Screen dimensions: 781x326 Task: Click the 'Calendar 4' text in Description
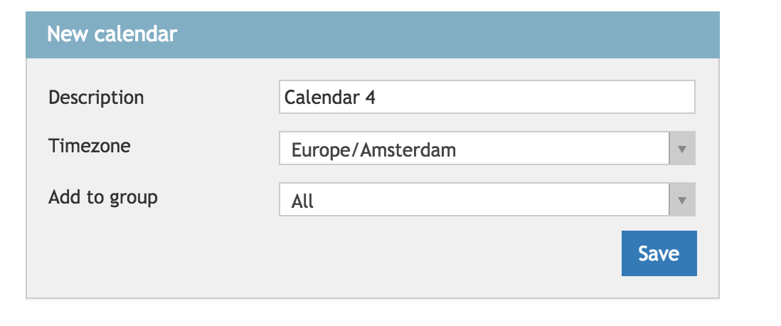329,98
